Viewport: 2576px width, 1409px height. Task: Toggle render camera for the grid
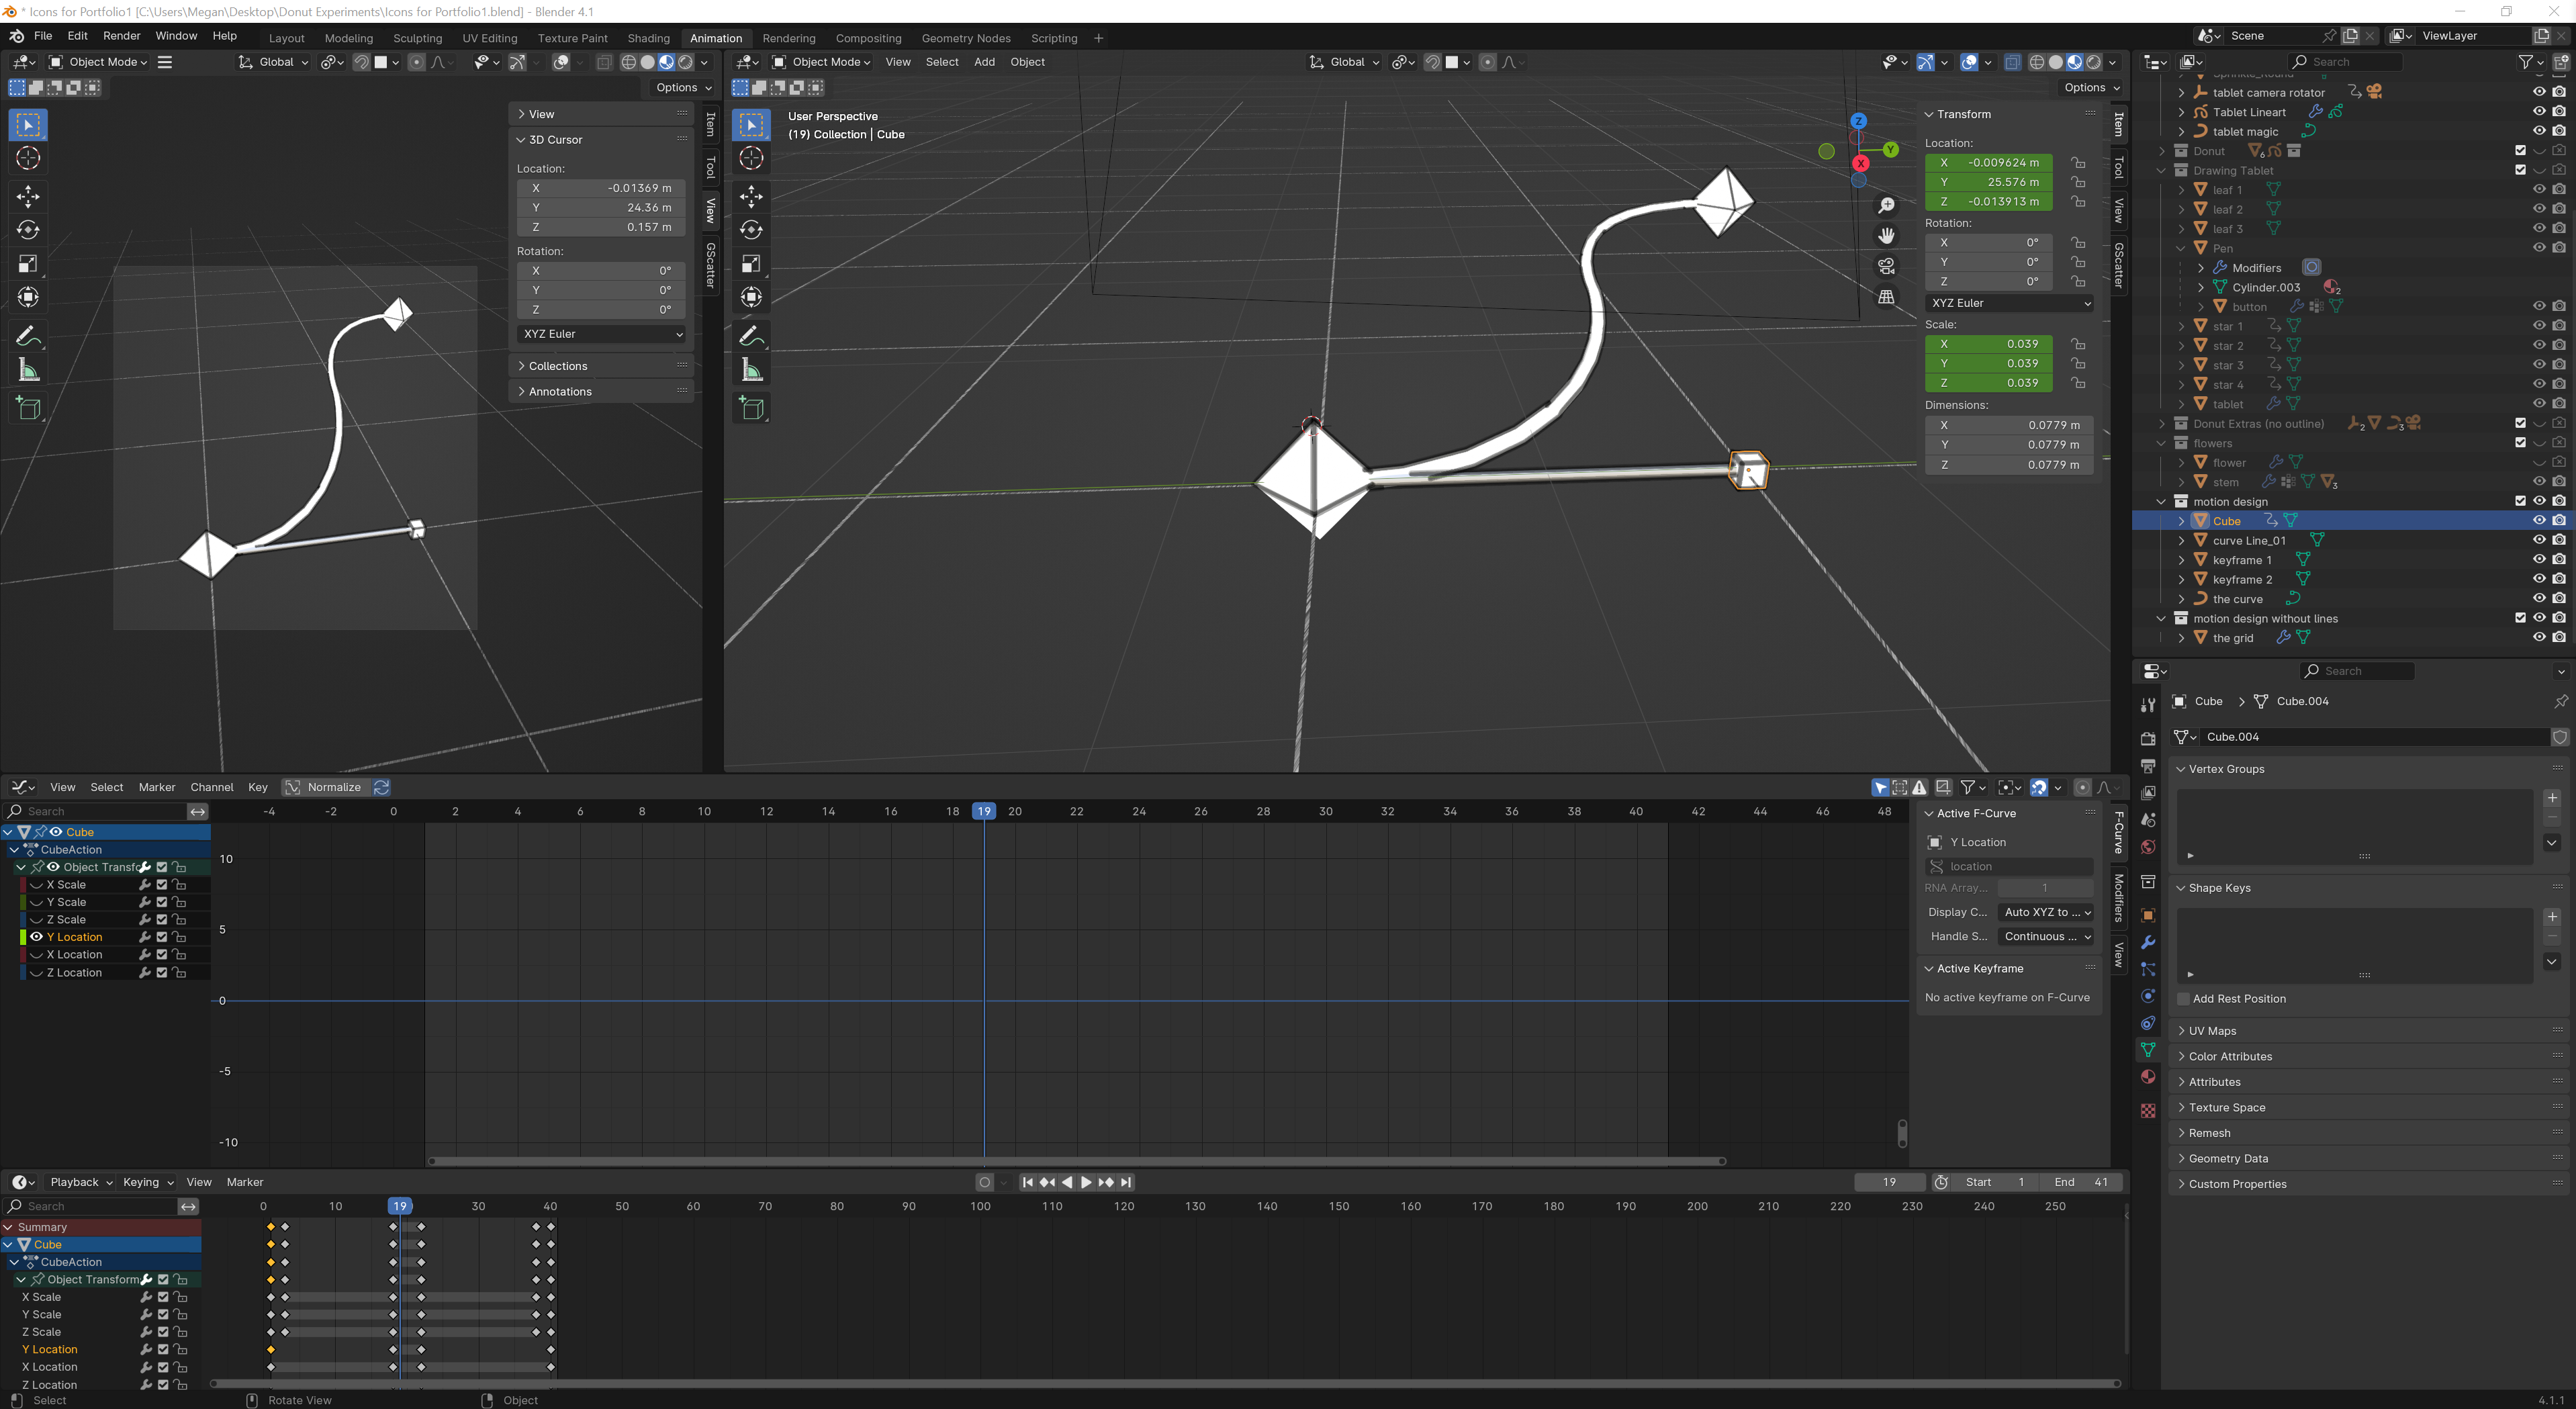click(2559, 638)
